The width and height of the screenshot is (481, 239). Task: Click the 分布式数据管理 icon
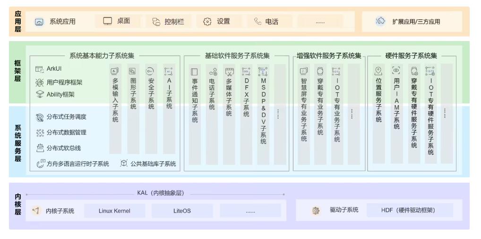[40, 132]
